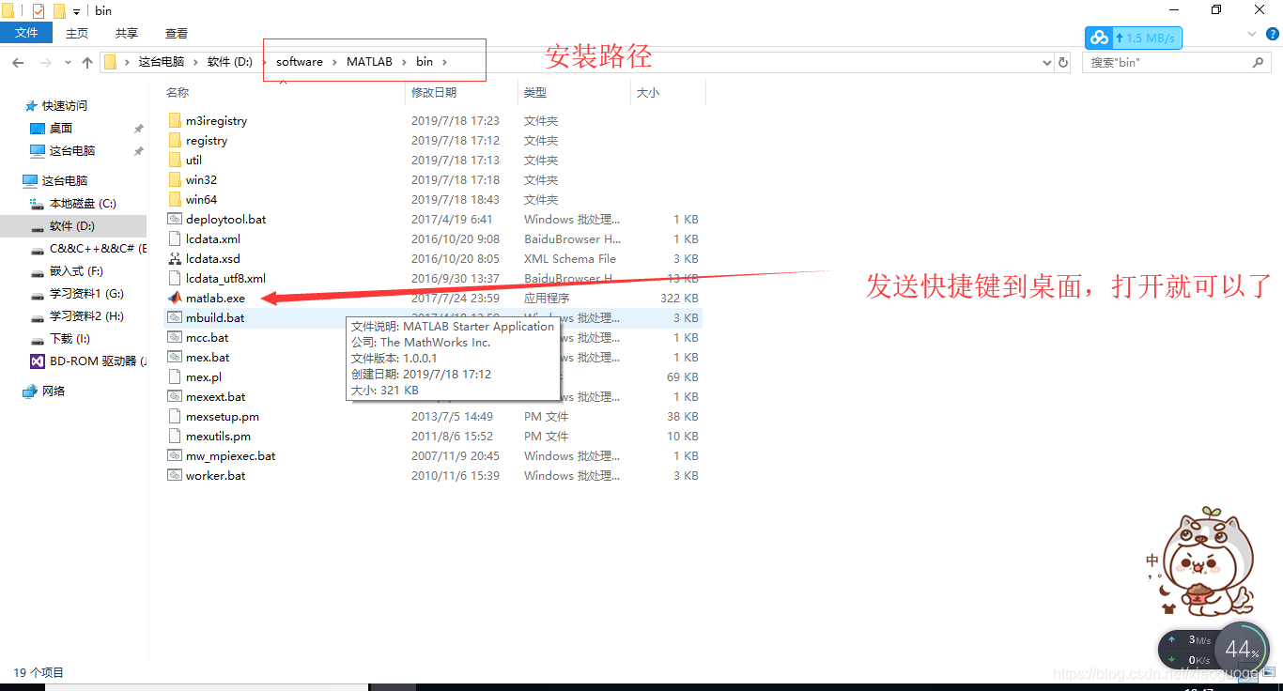Click the back navigation arrow
This screenshot has width=1283, height=691.
click(18, 62)
